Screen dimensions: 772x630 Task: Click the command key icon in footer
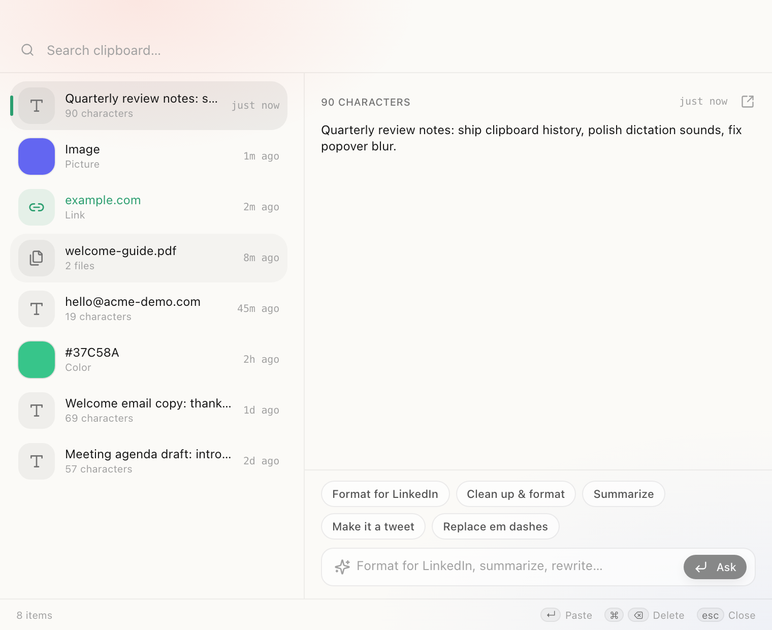coord(614,615)
